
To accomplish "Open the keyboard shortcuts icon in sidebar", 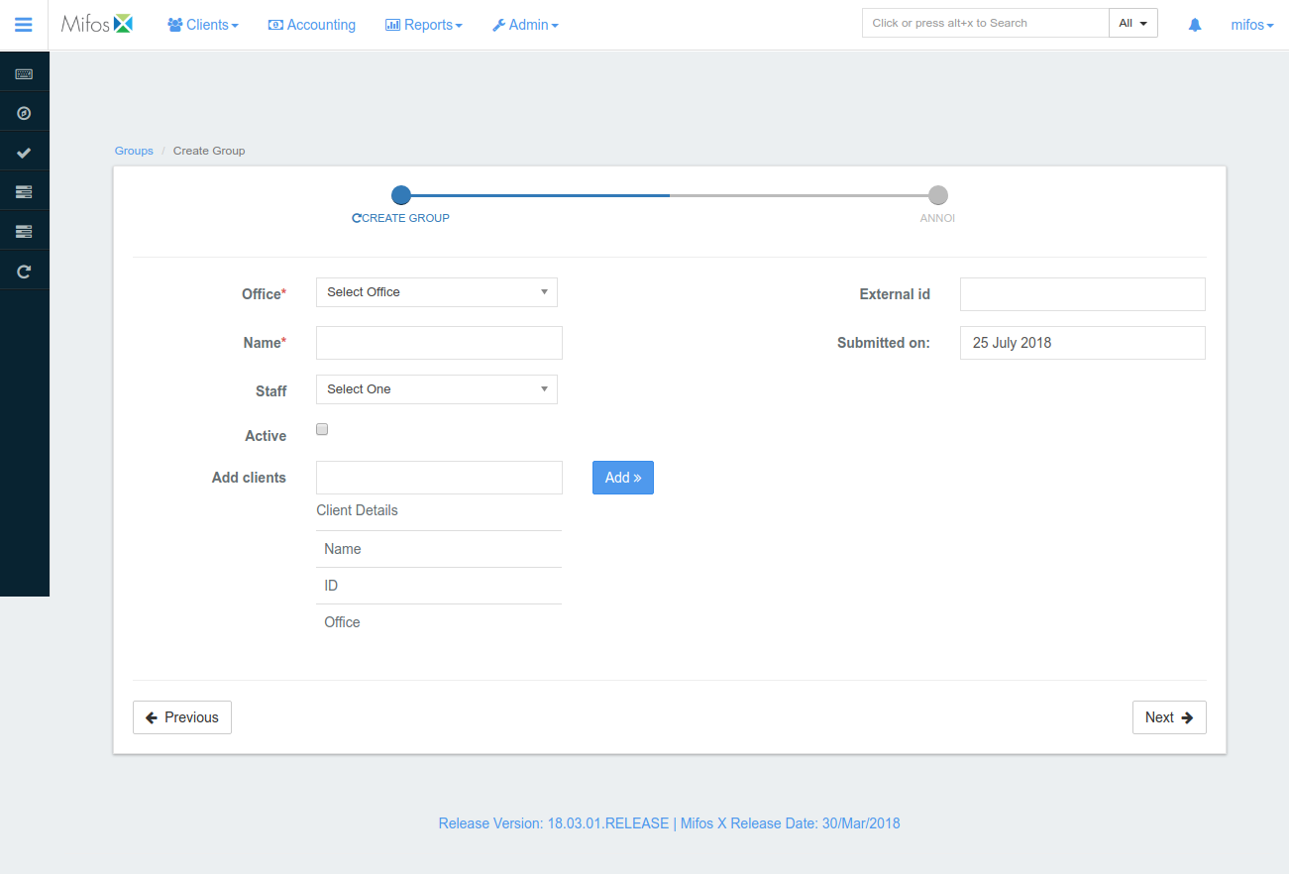I will 24,71.
